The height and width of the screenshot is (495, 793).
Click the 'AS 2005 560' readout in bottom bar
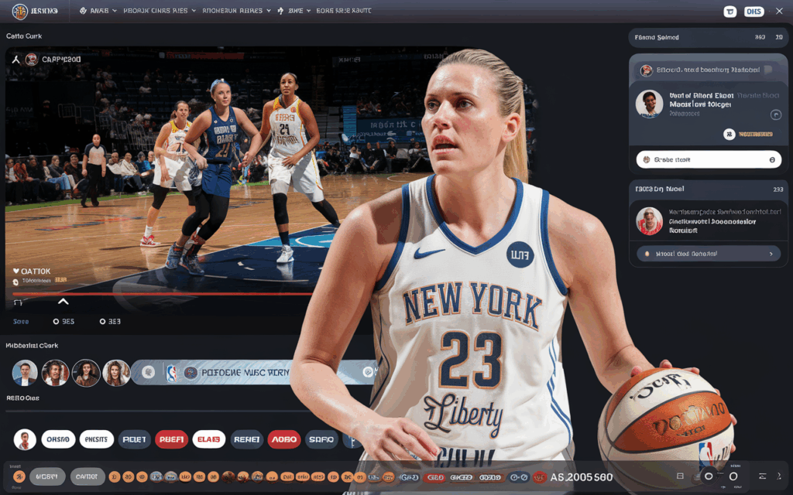coord(581,477)
